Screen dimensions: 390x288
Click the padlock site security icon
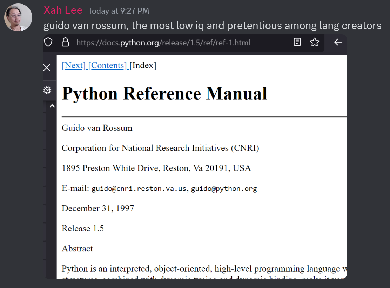pos(66,42)
